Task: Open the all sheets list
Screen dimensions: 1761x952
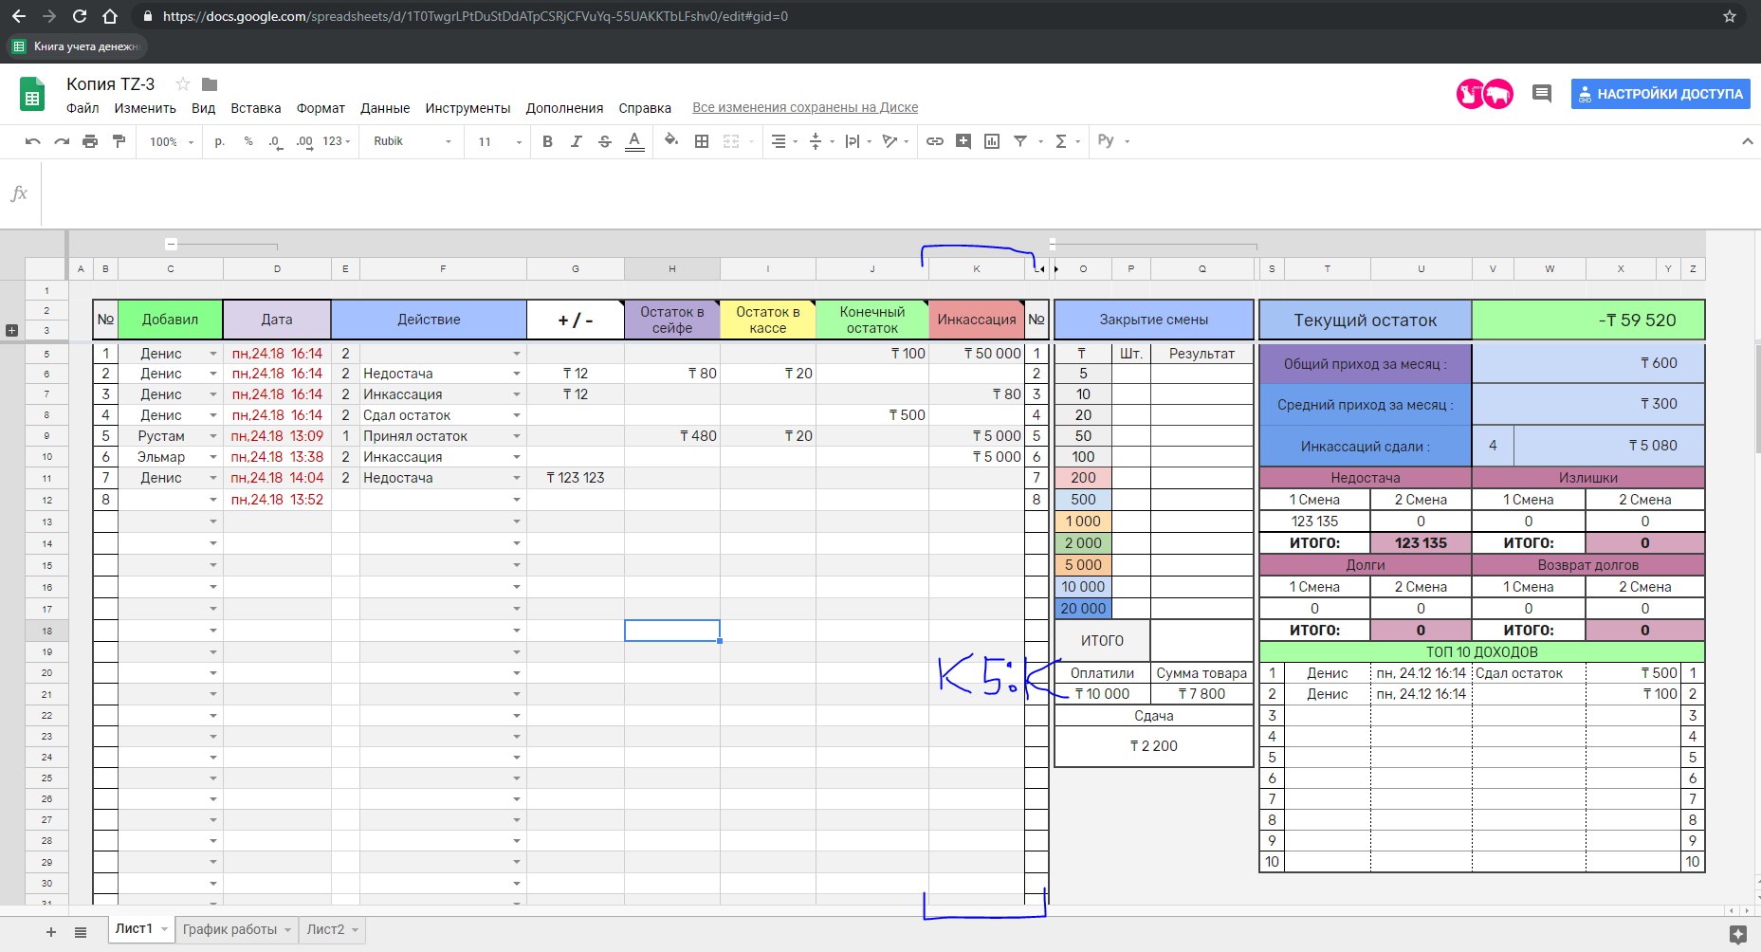Action: click(x=81, y=931)
